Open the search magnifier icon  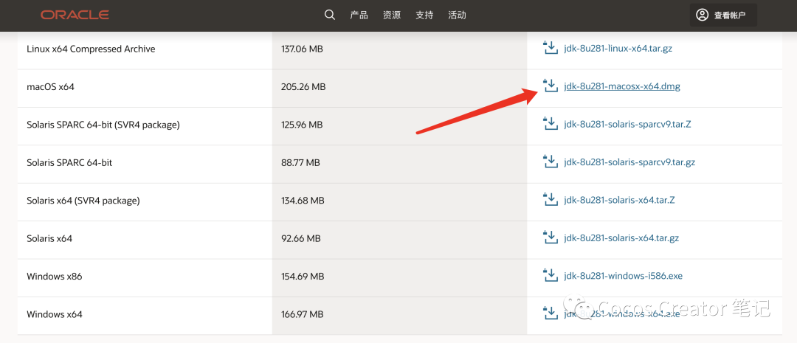[330, 15]
